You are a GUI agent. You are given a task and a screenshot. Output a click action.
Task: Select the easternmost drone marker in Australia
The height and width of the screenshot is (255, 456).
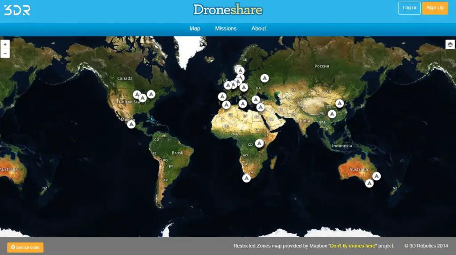click(376, 176)
